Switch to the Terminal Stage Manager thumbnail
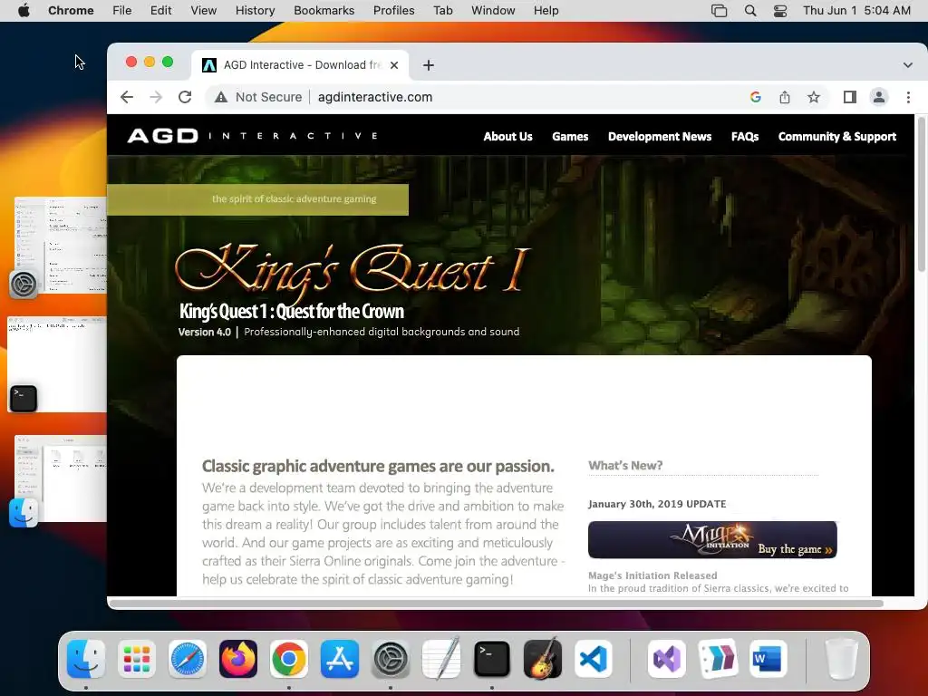 (x=57, y=363)
